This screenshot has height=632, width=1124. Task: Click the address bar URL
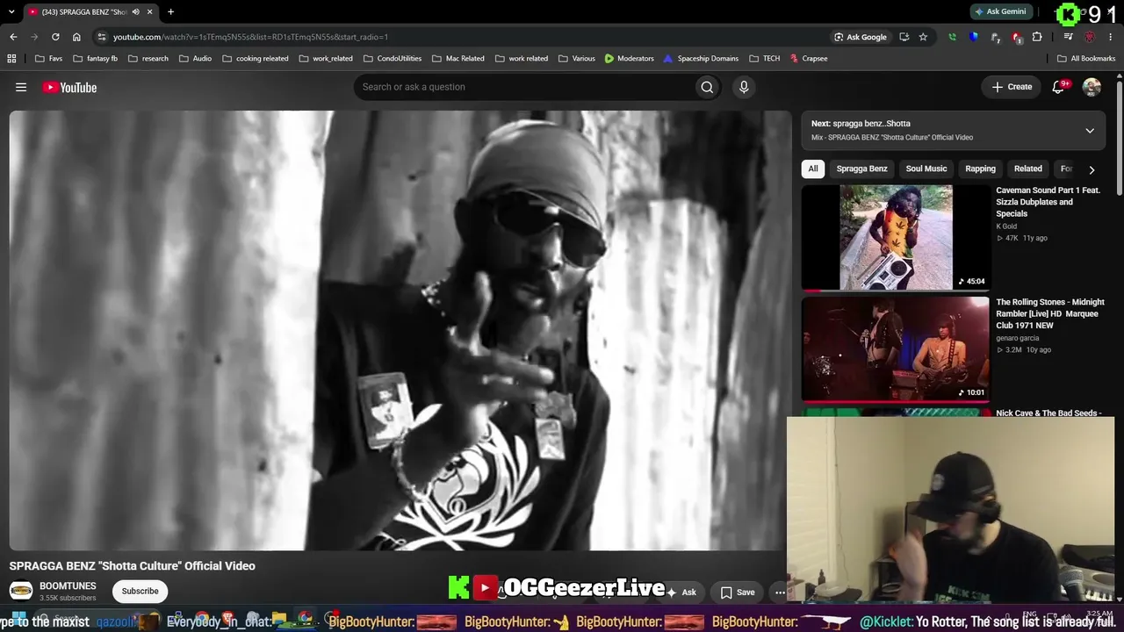[250, 37]
